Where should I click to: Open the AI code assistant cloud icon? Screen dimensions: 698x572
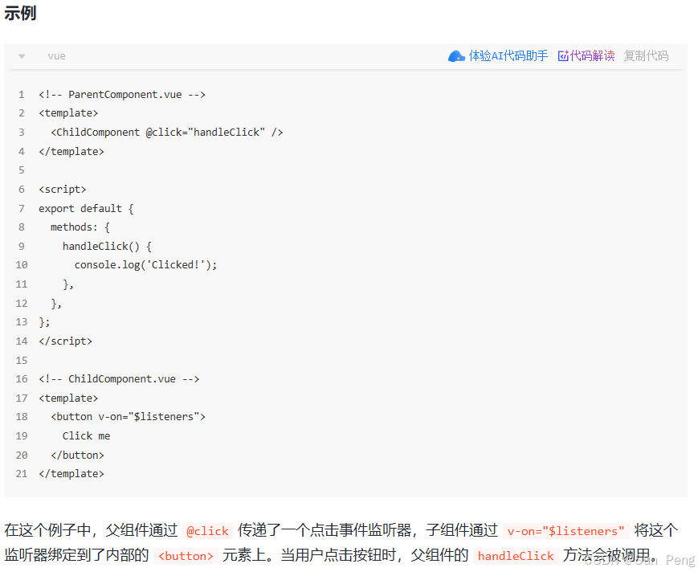pos(456,56)
